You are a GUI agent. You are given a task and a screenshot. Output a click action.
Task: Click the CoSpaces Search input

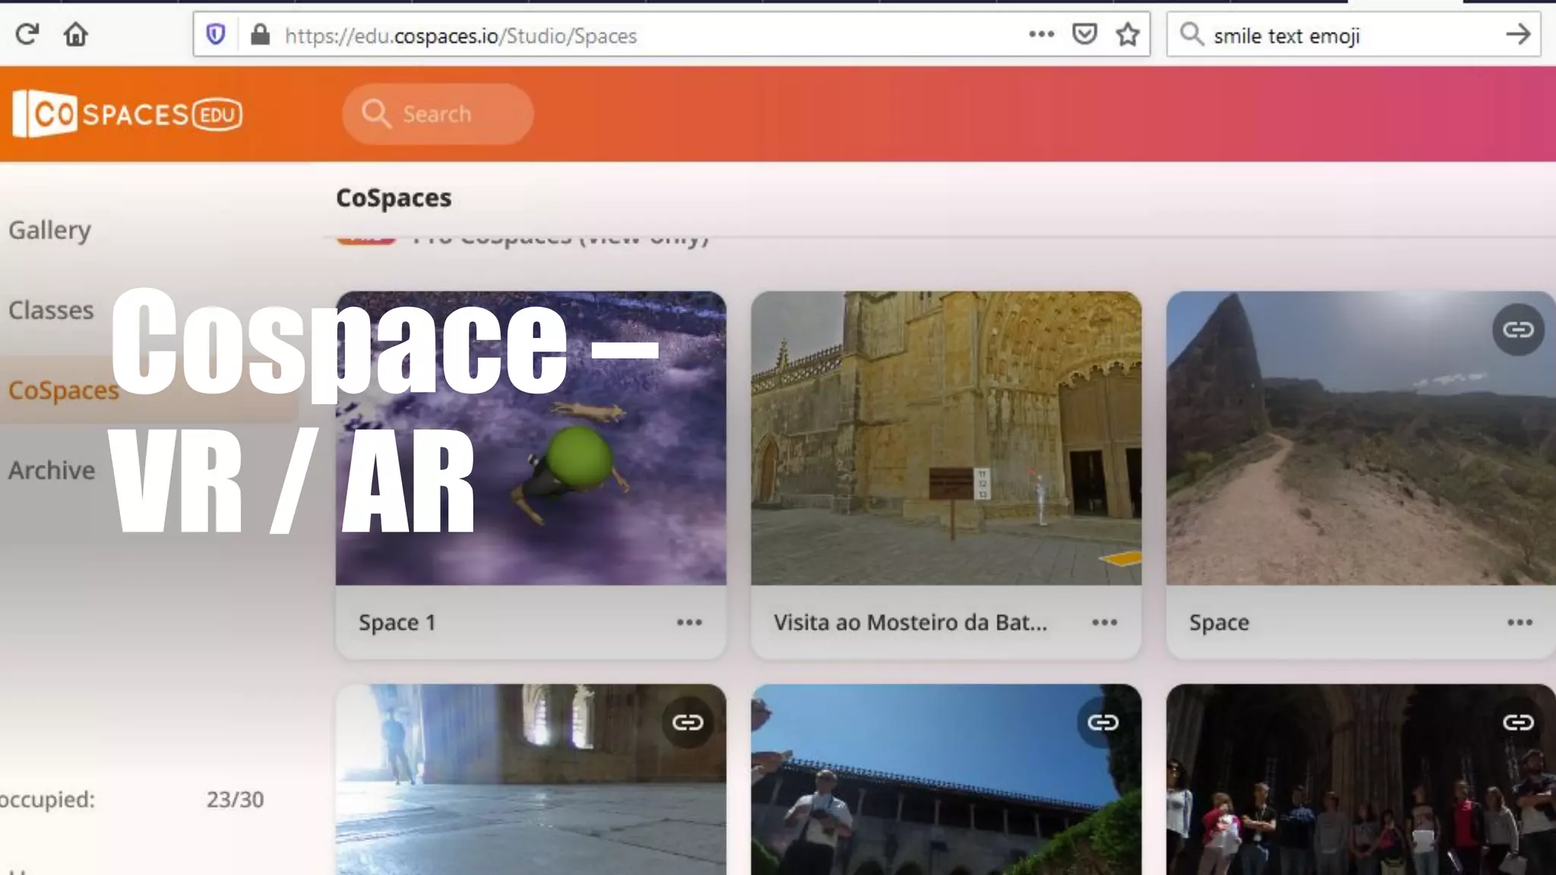(438, 114)
